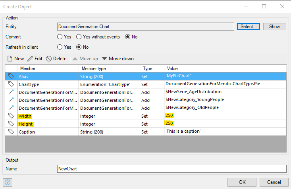Viewport: 291px width, 189px height.
Task: Click the help question mark icon
Action: pos(7,182)
